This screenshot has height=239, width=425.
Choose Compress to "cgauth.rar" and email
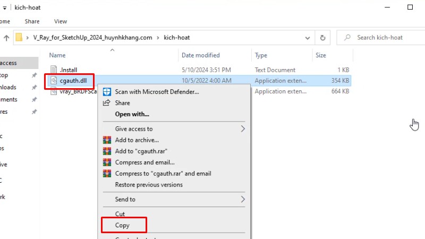[163, 174]
